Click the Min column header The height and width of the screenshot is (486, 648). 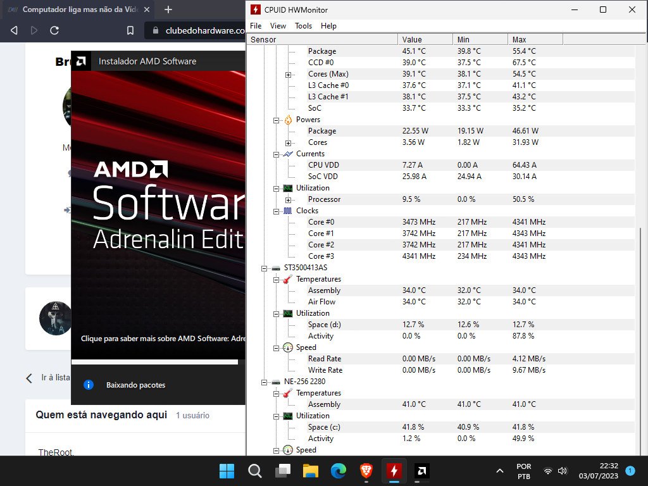tap(480, 39)
